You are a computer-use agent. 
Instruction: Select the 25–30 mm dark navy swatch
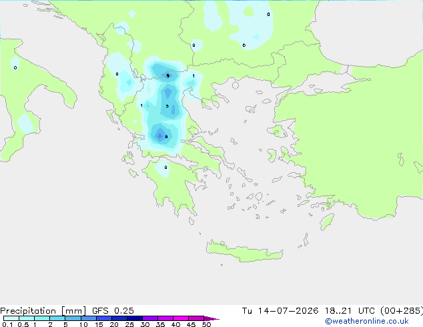point(135,318)
